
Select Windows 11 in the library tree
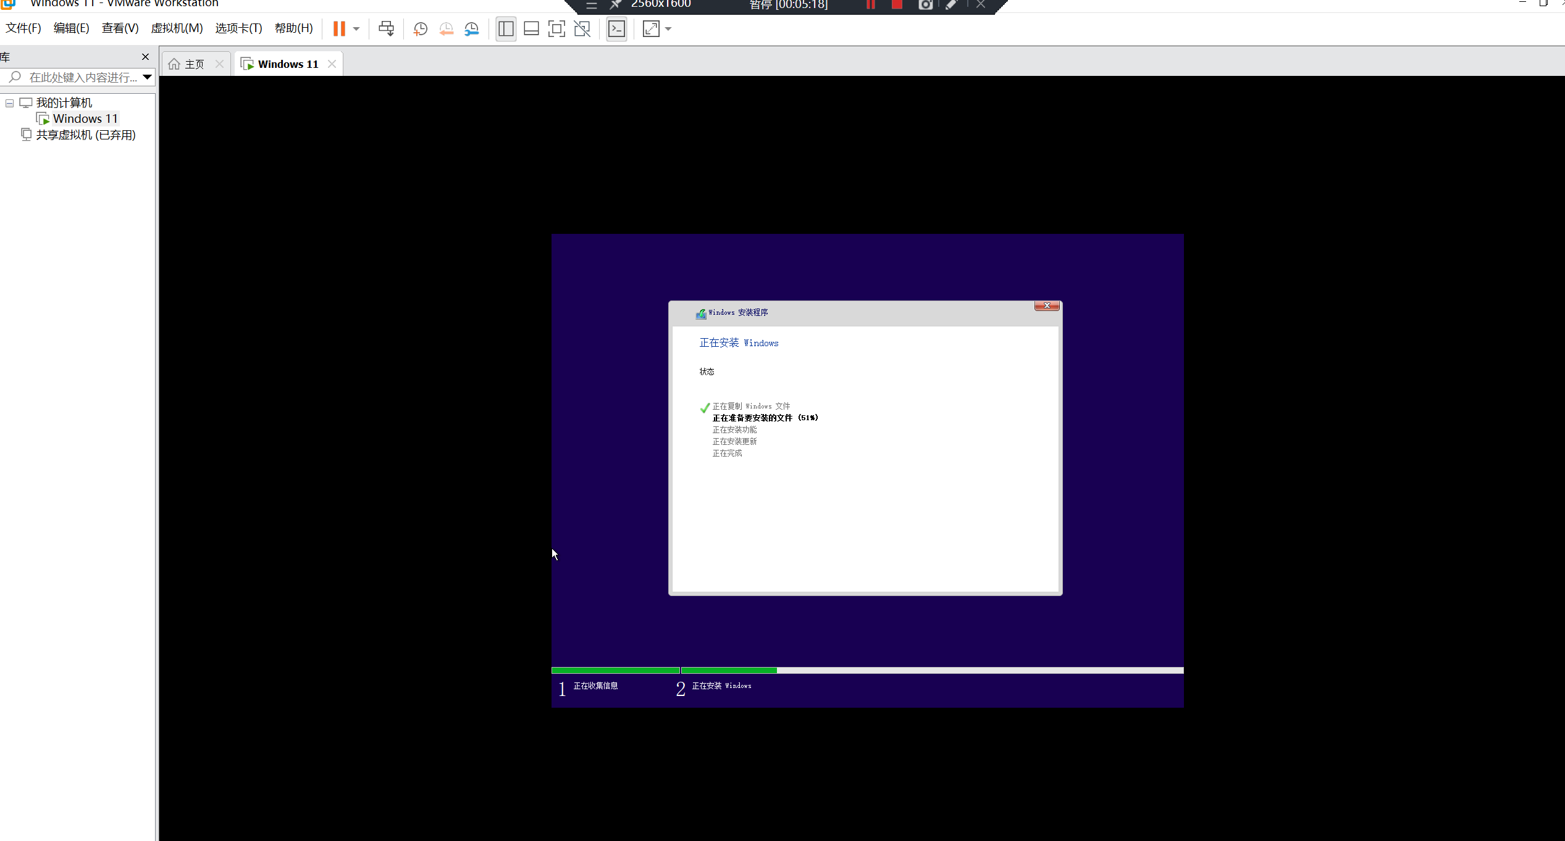tap(85, 118)
